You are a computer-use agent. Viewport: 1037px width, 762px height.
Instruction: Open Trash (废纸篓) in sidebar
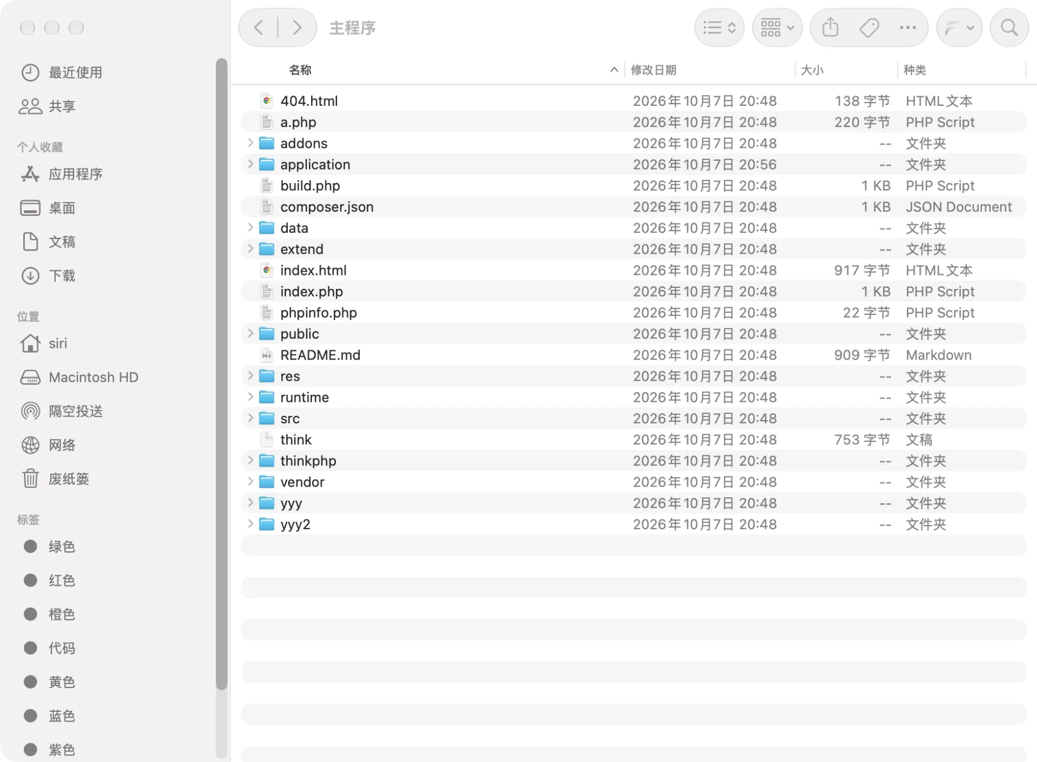point(55,478)
